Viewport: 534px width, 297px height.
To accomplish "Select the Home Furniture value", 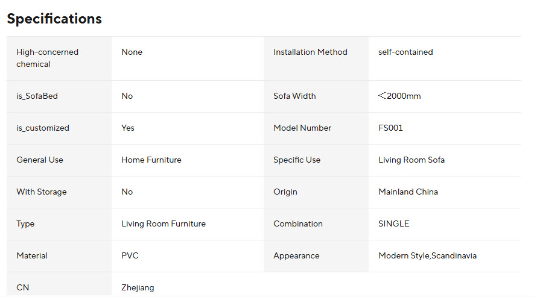I will (151, 160).
